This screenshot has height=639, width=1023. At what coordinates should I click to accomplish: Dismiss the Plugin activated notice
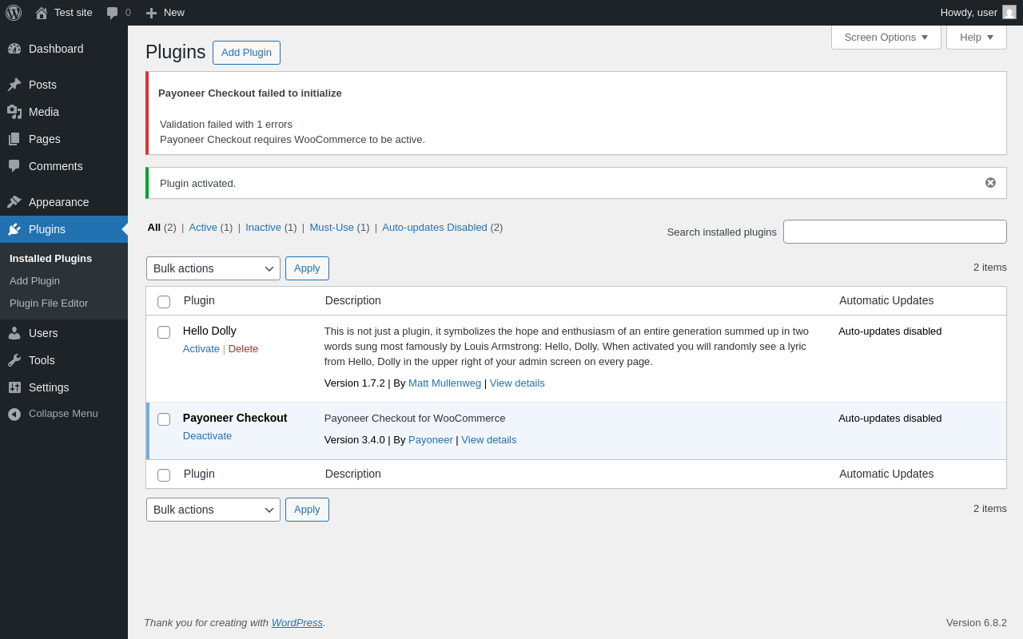click(990, 182)
